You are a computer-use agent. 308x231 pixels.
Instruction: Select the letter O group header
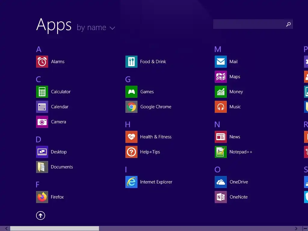coord(217,170)
